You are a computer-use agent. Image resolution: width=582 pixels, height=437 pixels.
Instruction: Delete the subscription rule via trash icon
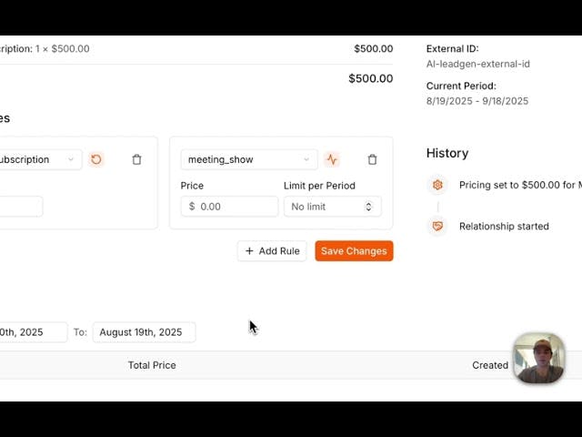tap(136, 159)
